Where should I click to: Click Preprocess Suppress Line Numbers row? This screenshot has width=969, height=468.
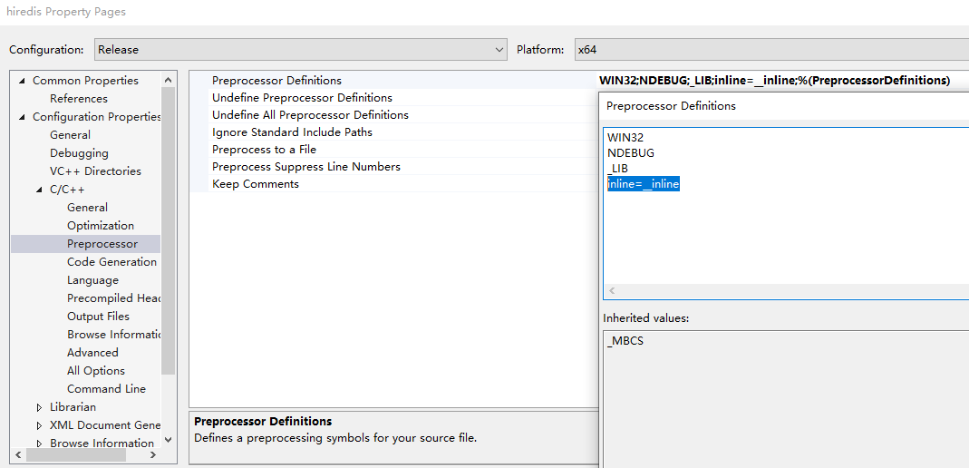(x=393, y=167)
